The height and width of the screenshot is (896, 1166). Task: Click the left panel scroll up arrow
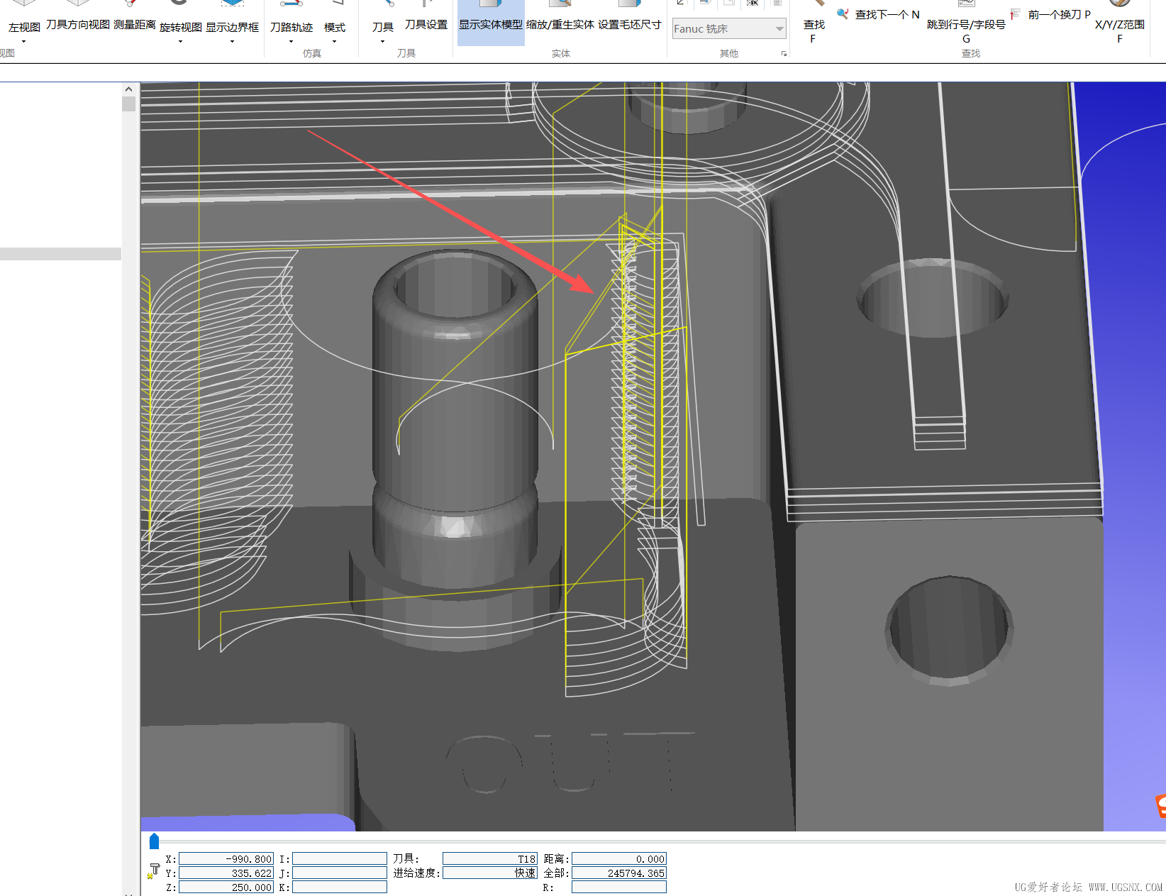coord(128,89)
